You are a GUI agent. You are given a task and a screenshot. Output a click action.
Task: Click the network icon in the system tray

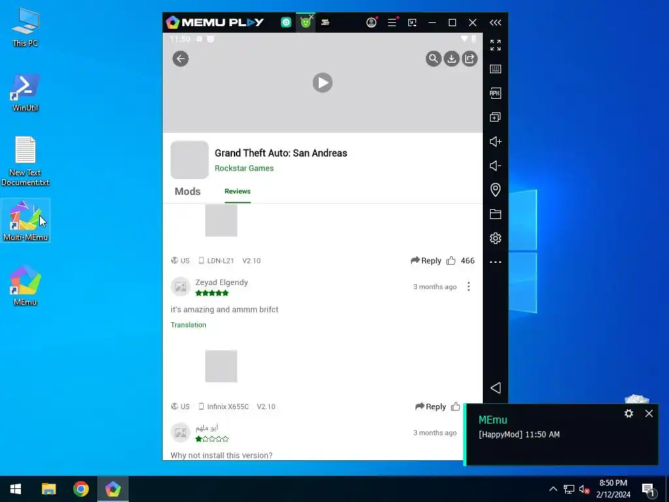click(x=569, y=489)
